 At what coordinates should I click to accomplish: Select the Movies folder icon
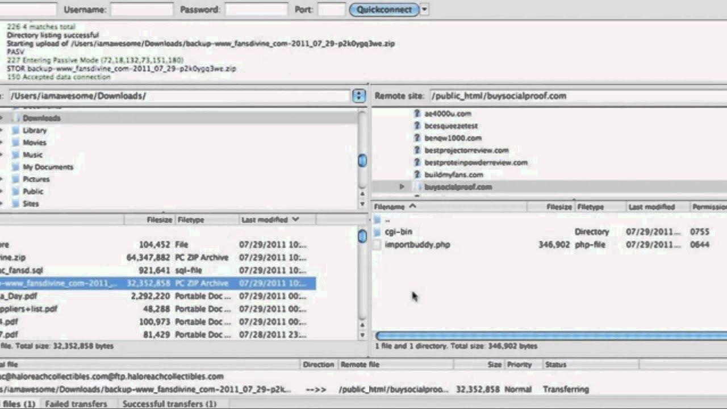(16, 143)
